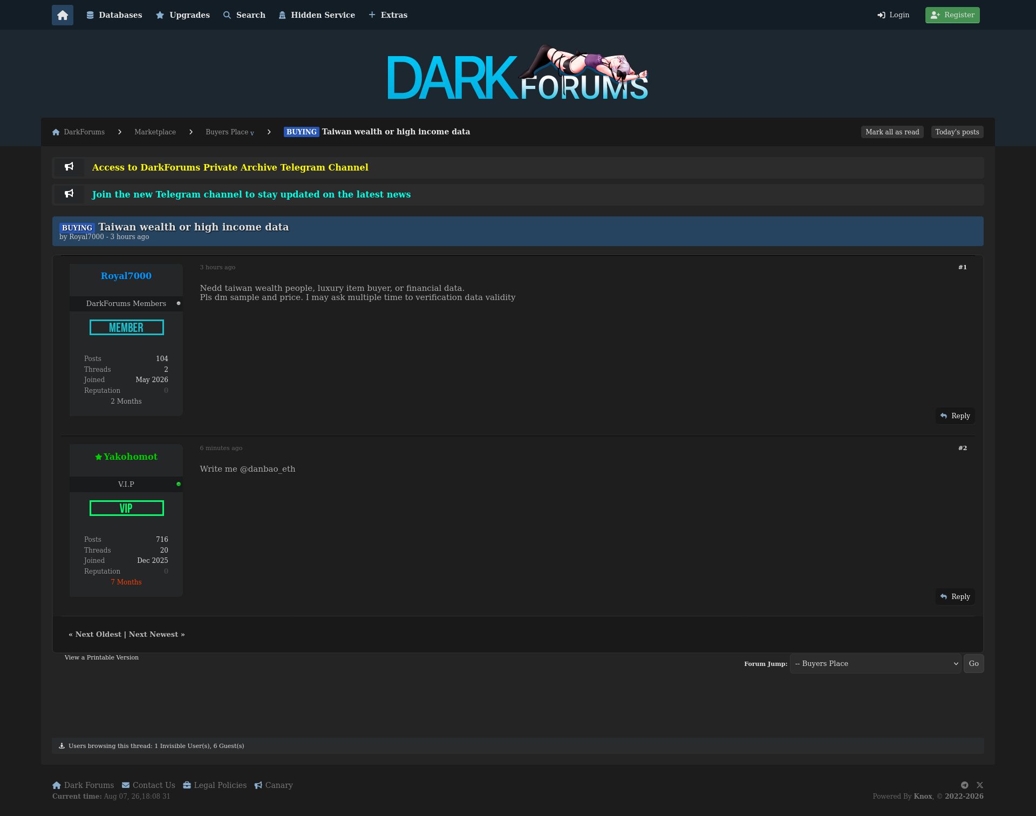Go to the home icon in navbar

(63, 15)
